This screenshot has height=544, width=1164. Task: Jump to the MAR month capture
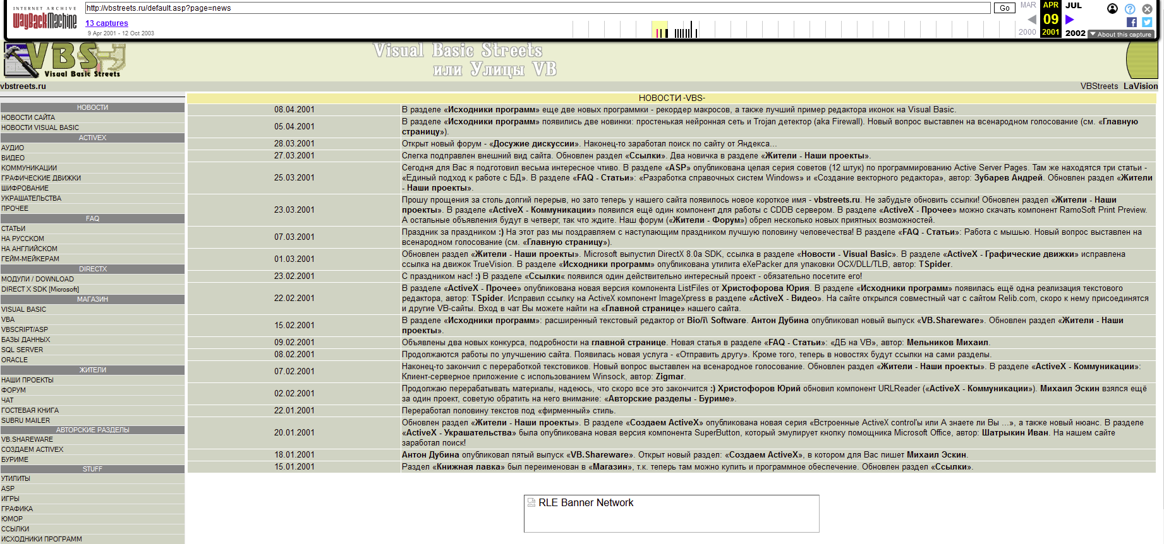click(1028, 5)
